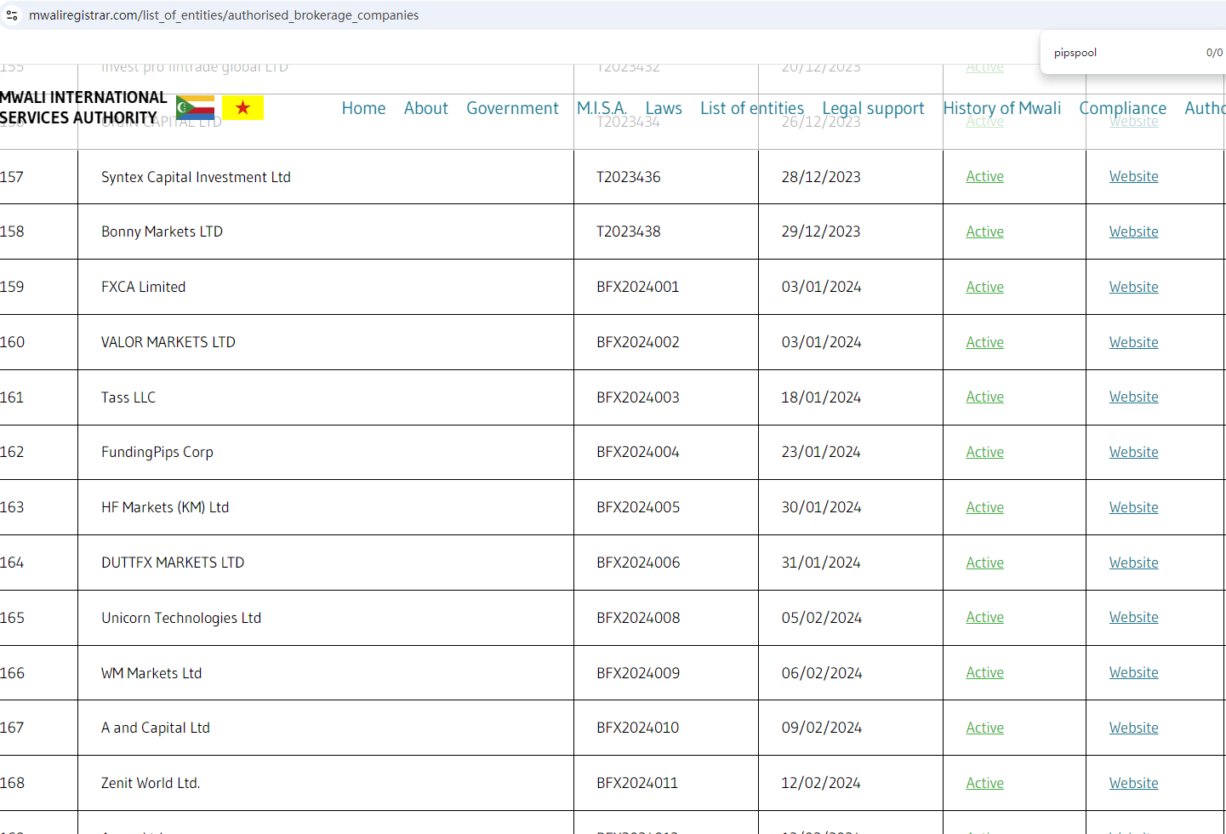
Task: Click the yellow flag with red star
Action: 242,108
